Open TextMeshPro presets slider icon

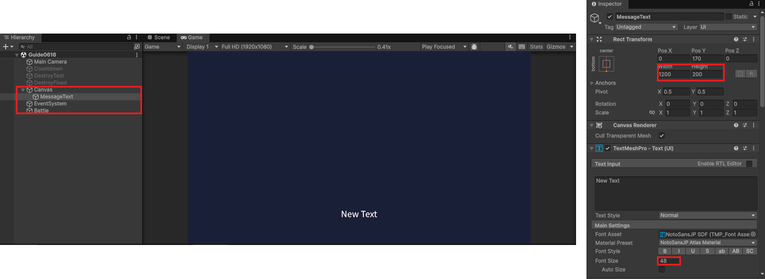tap(745, 148)
